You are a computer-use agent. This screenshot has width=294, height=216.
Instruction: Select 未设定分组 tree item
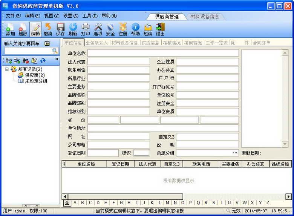click(36, 81)
